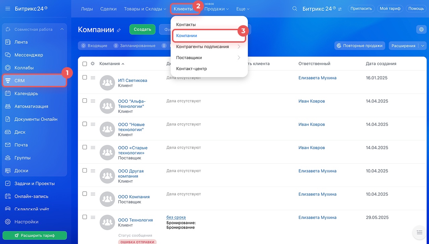The image size is (429, 244).
Task: Click the Помощь button
Action: (416, 9)
